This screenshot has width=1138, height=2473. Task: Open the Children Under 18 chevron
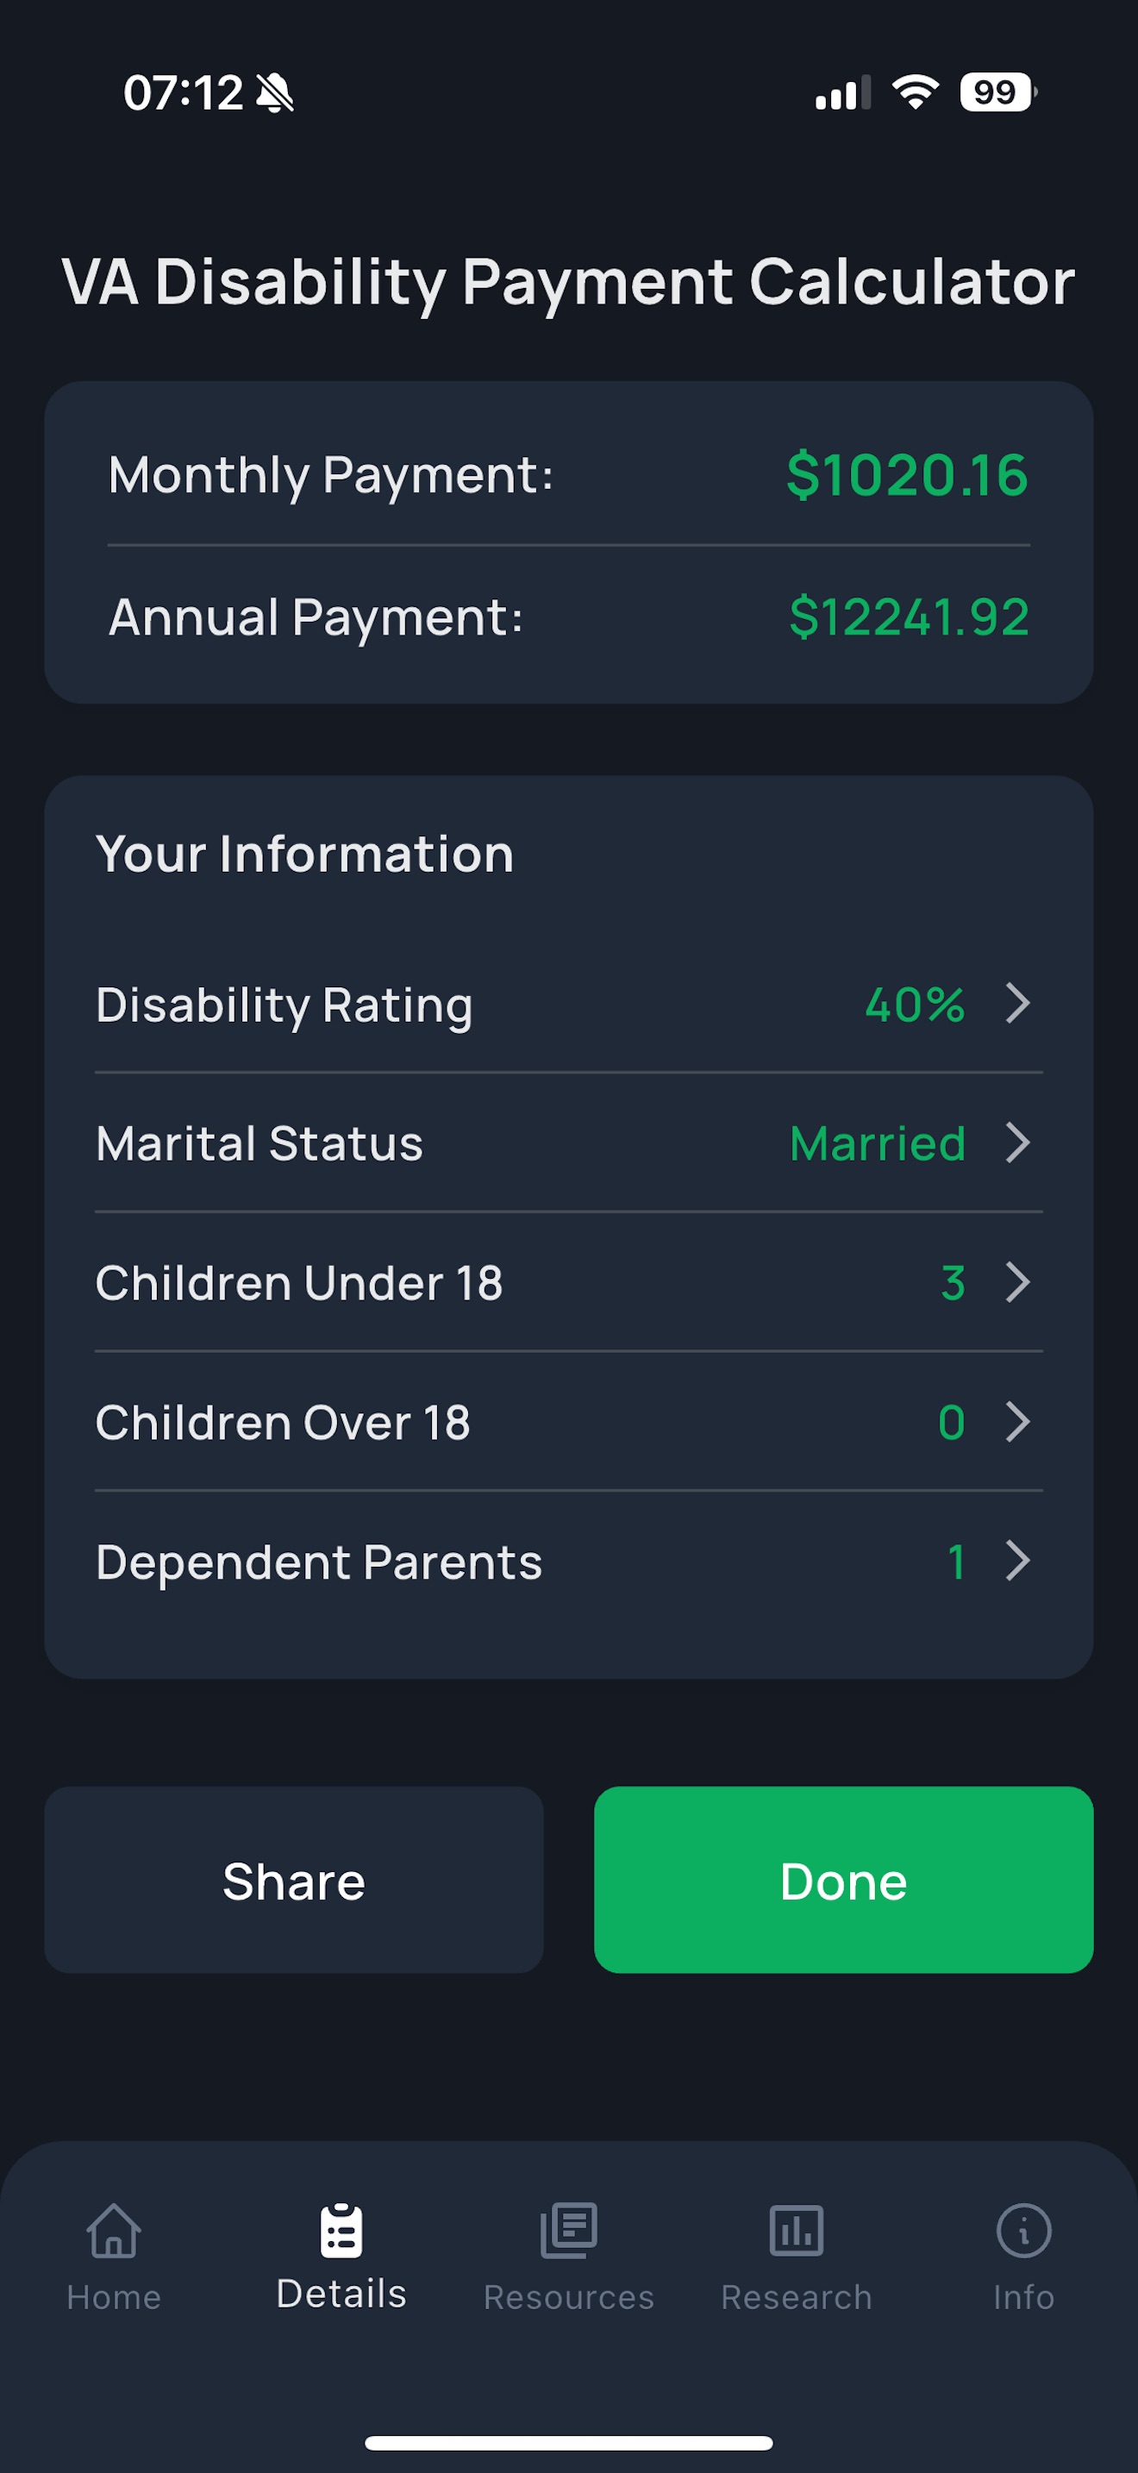(x=1018, y=1281)
